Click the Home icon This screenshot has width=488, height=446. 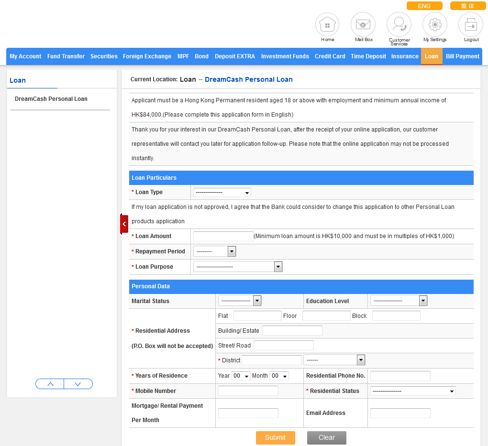(327, 24)
